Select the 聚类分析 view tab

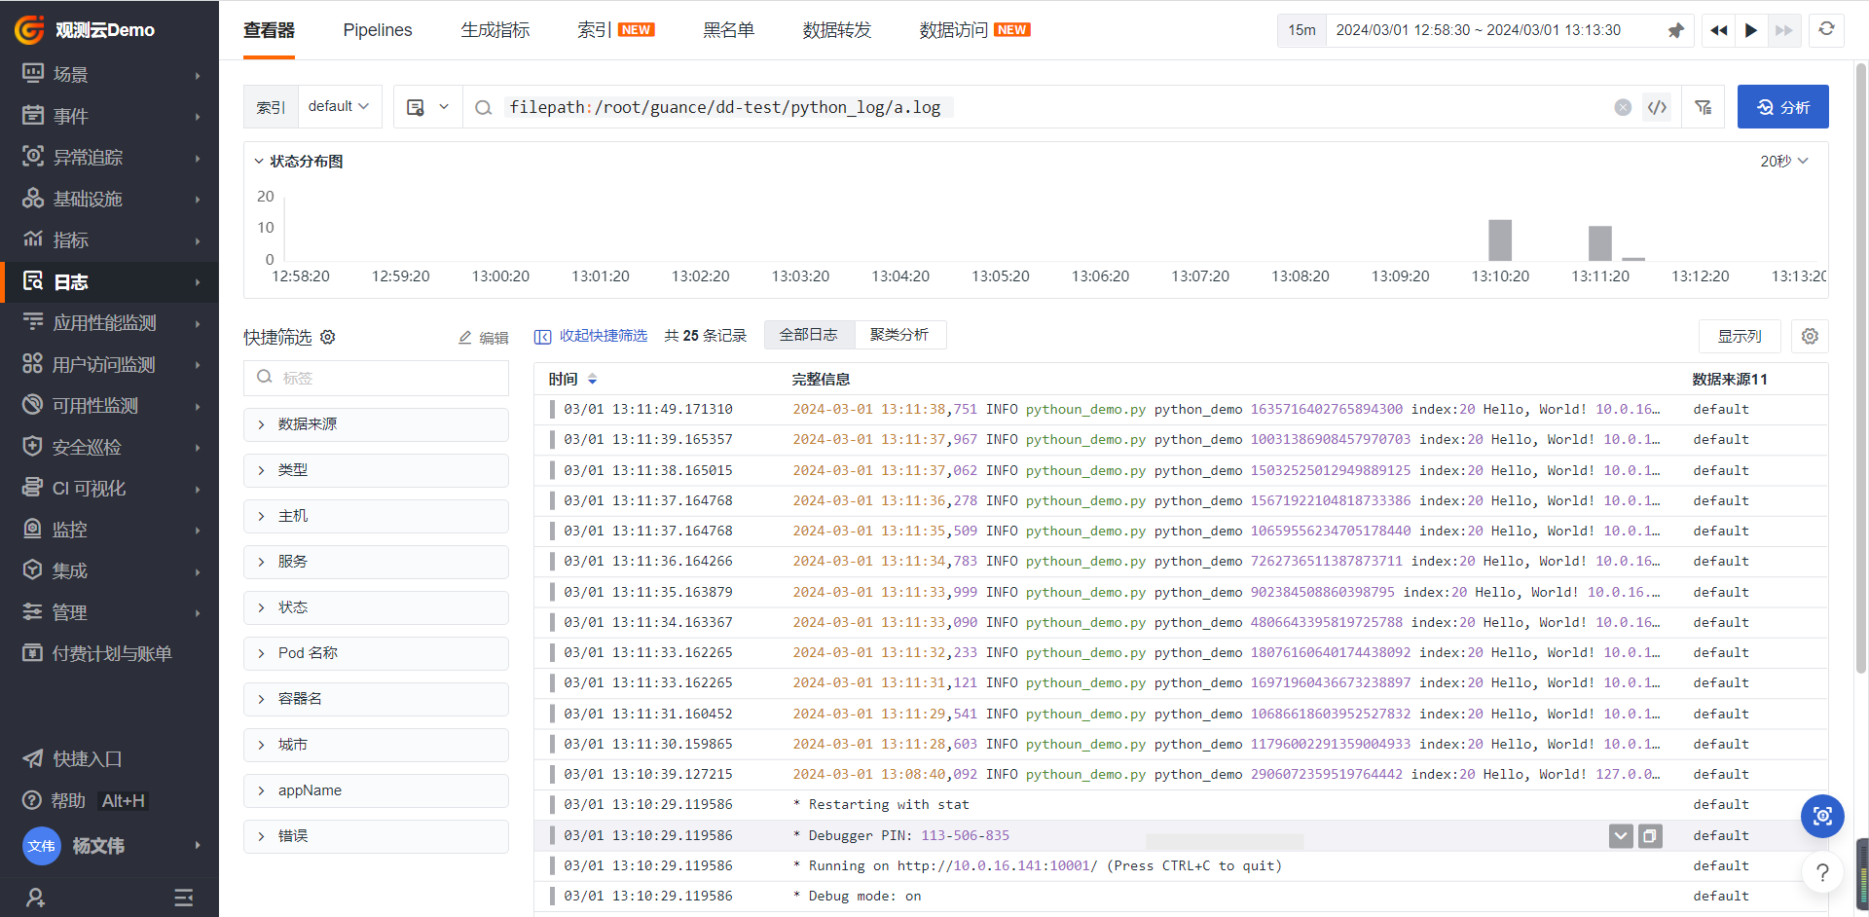(899, 335)
